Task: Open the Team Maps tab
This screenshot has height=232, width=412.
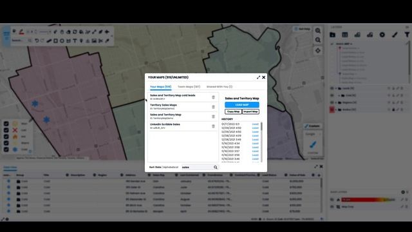Action: (189, 86)
